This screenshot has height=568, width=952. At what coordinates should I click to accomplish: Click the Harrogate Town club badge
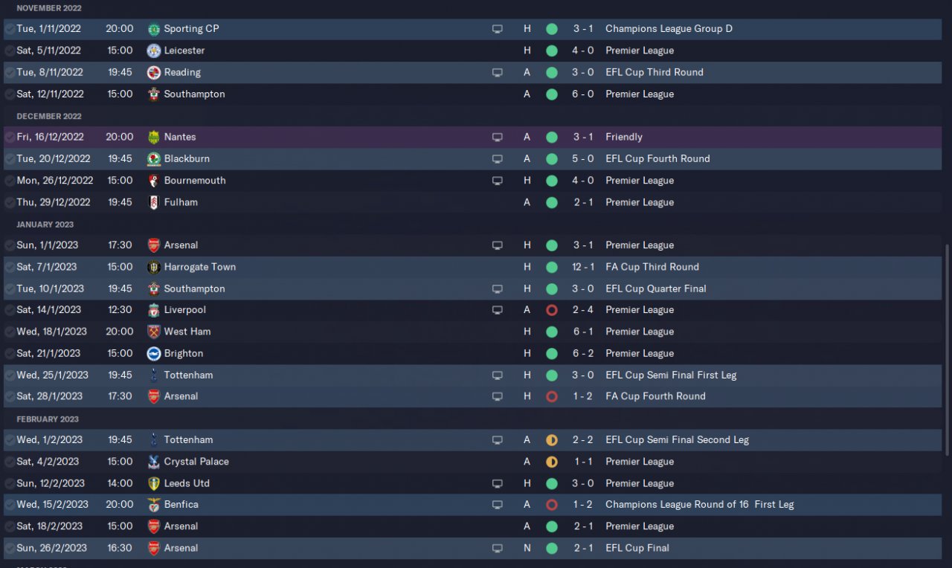[x=154, y=267]
